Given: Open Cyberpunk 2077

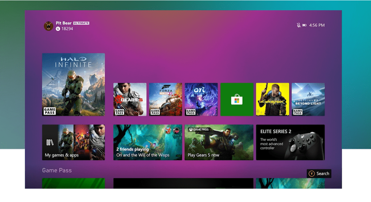Looking at the screenshot, I should pos(272,99).
